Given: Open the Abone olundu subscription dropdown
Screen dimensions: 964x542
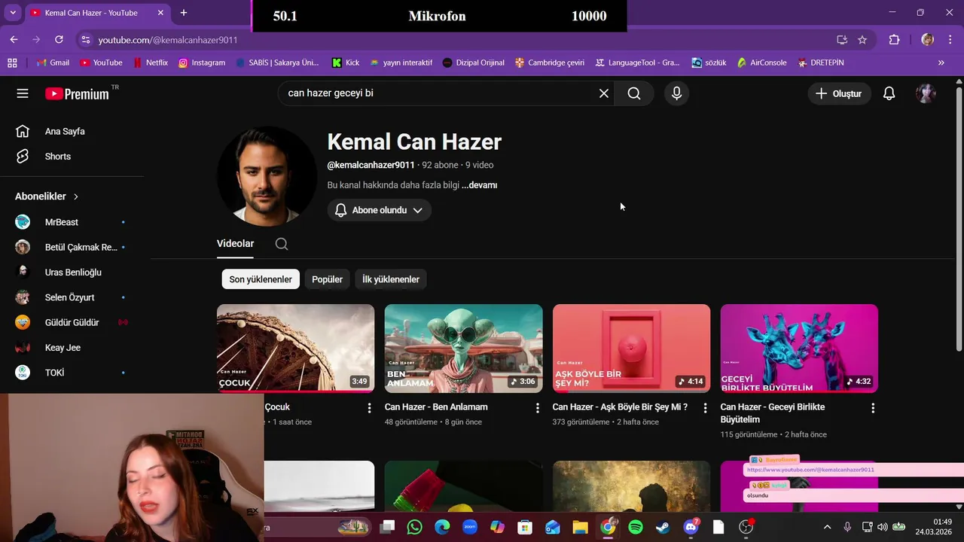Looking at the screenshot, I should [x=379, y=210].
